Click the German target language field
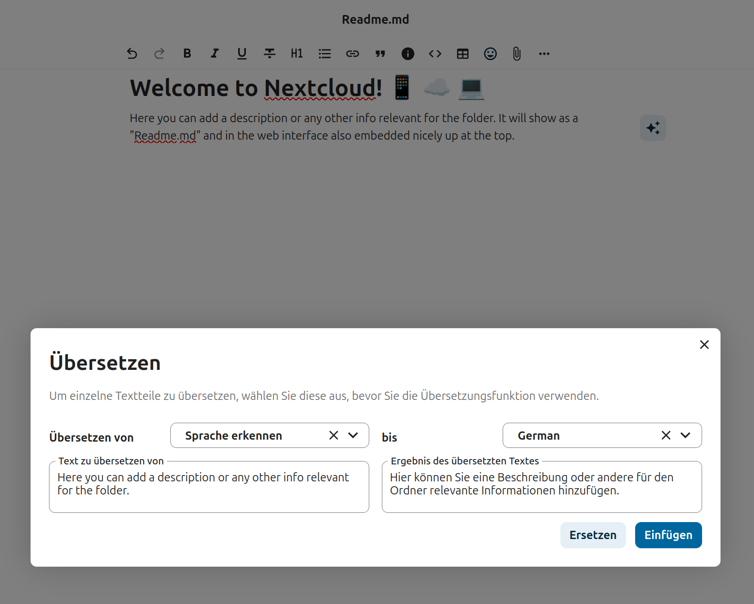 tap(602, 435)
